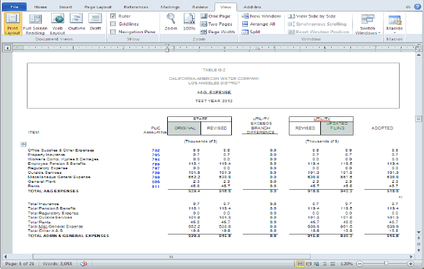Enable the Navigation Pane checkbox
The width and height of the screenshot is (424, 269).
[113, 31]
